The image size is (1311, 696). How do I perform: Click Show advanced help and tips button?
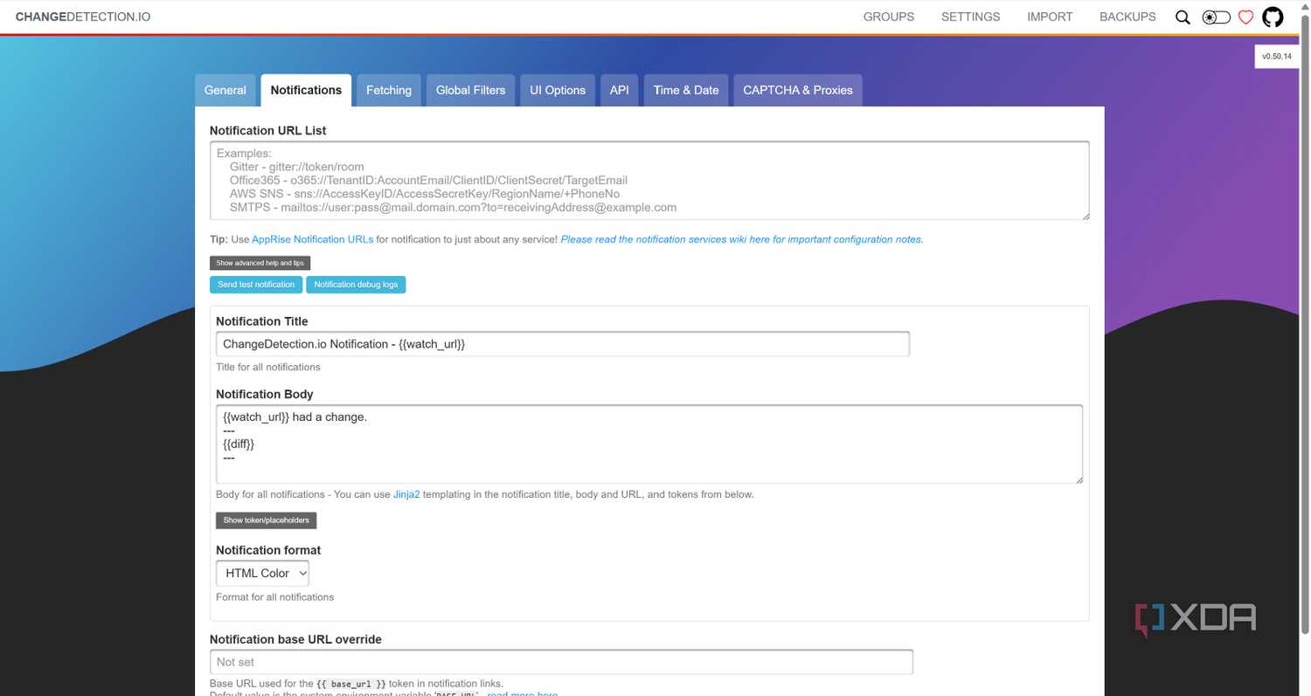coord(260,263)
